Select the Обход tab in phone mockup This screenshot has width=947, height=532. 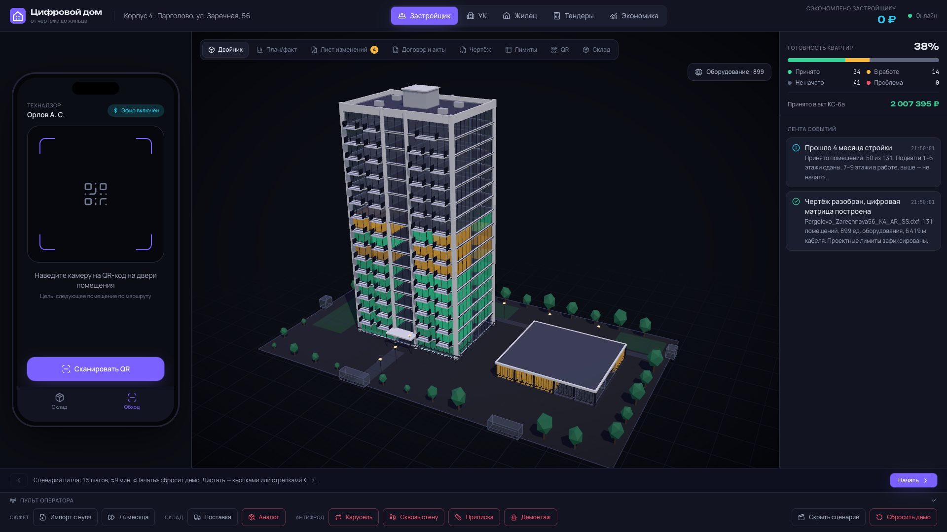[132, 401]
